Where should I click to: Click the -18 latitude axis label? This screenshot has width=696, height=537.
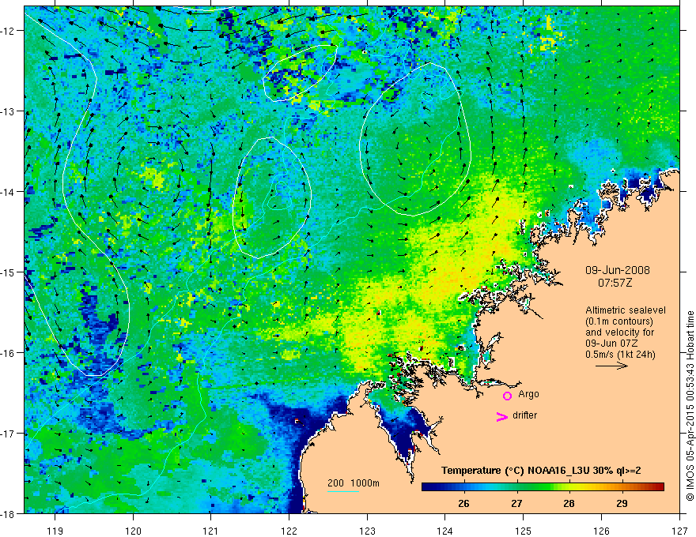tap(8, 514)
